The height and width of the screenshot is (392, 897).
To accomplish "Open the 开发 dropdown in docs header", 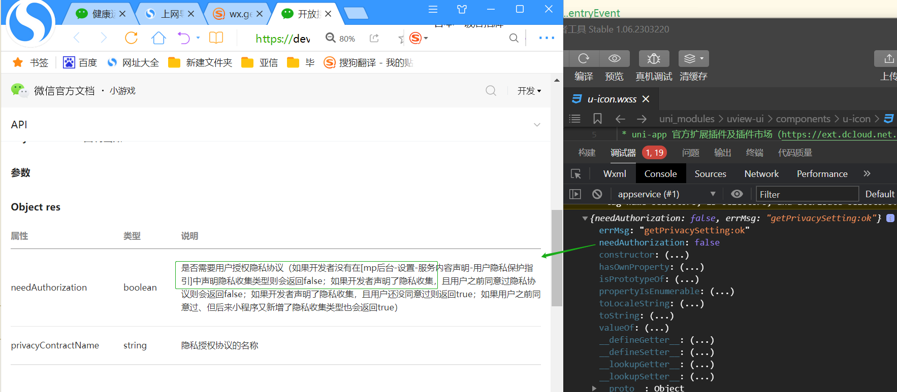I will pyautogui.click(x=529, y=91).
